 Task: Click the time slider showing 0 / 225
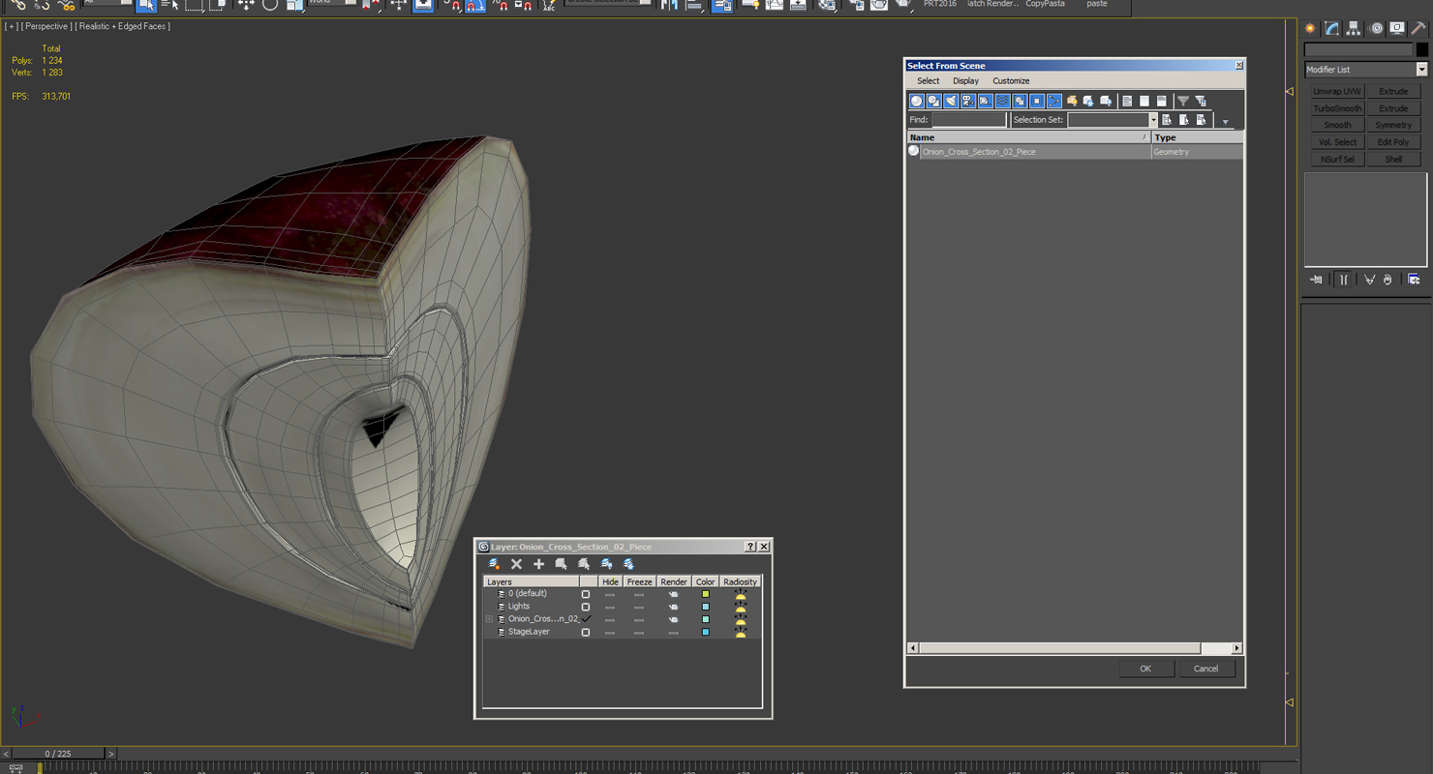[58, 754]
